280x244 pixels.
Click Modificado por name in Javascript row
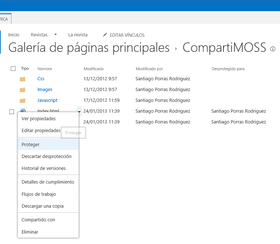[x=163, y=100]
